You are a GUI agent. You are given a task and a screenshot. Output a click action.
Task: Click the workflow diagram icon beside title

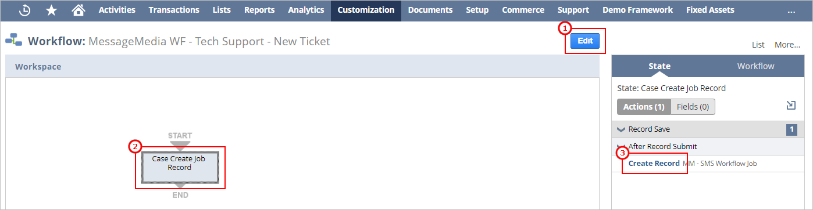click(x=13, y=41)
